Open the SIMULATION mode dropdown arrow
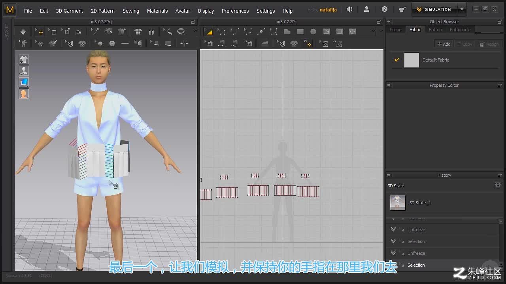506x284 pixels. [x=461, y=9]
